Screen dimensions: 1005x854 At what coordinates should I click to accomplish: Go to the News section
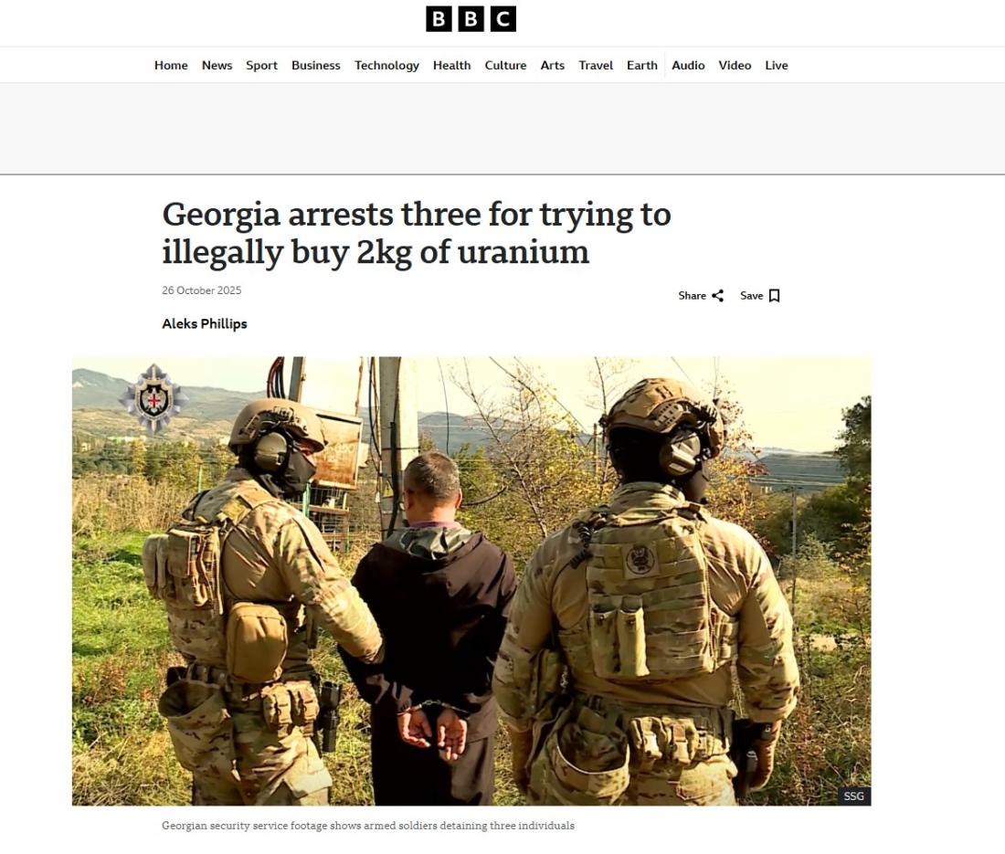[x=217, y=66]
